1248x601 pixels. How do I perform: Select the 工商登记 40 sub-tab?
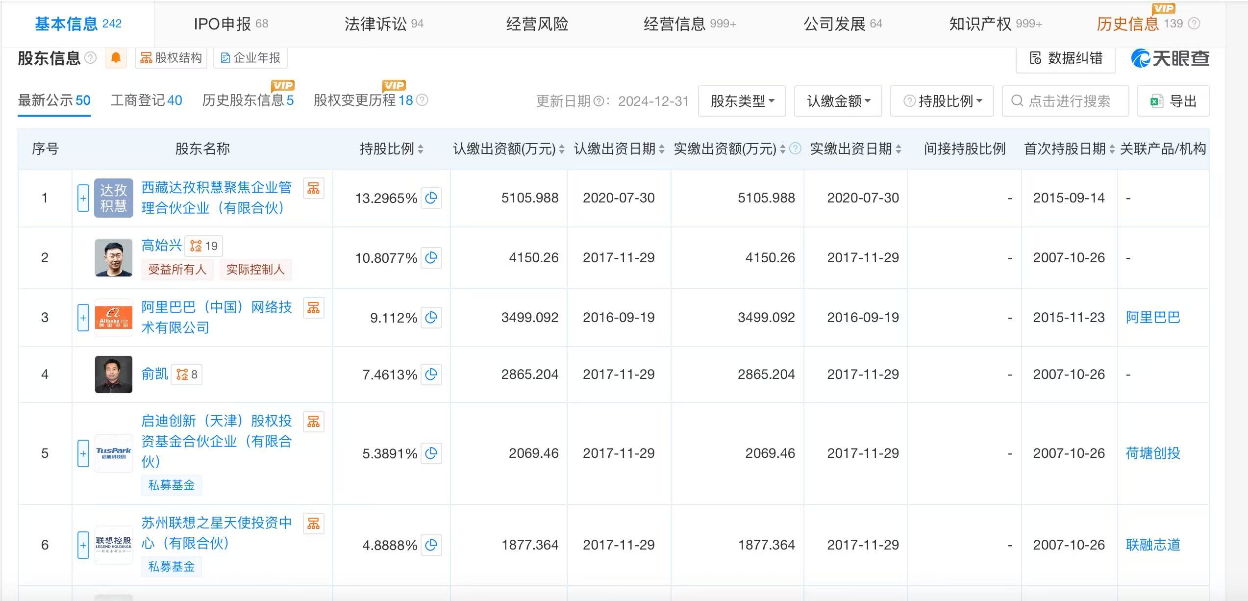pos(146,100)
